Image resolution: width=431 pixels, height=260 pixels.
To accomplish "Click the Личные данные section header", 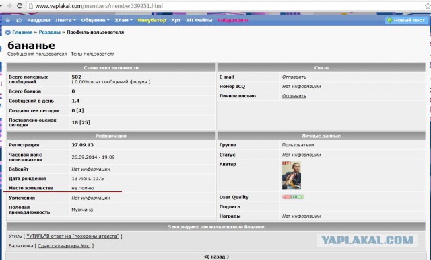I will coord(321,136).
